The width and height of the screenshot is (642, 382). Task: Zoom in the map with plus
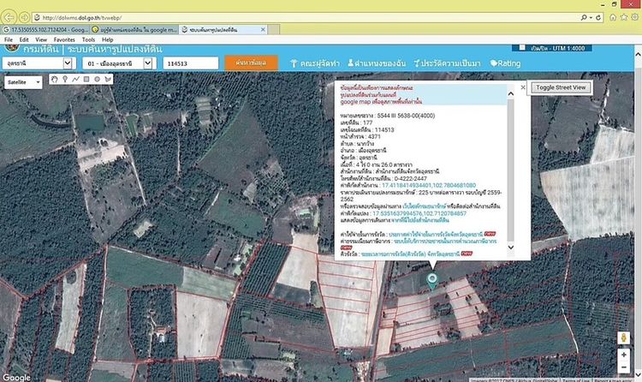[x=623, y=355]
